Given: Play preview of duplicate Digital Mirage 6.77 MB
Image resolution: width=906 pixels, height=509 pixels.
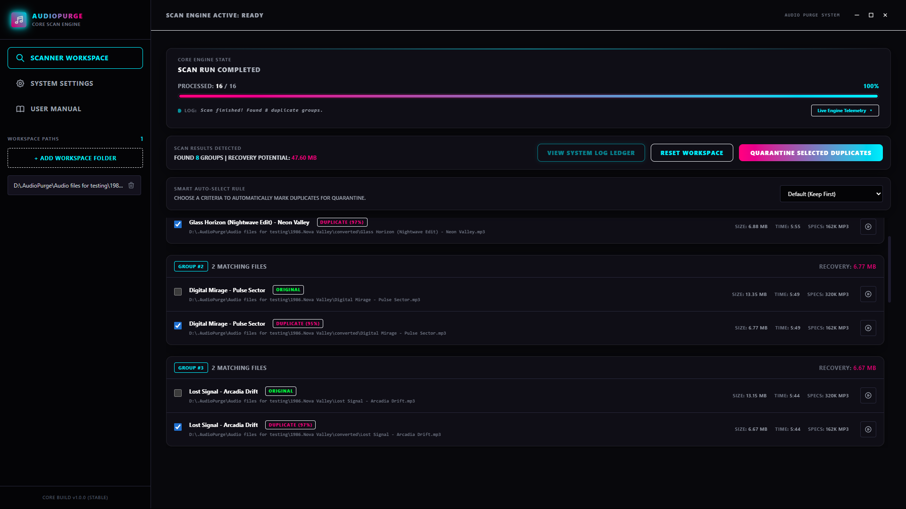Looking at the screenshot, I should click(868, 328).
